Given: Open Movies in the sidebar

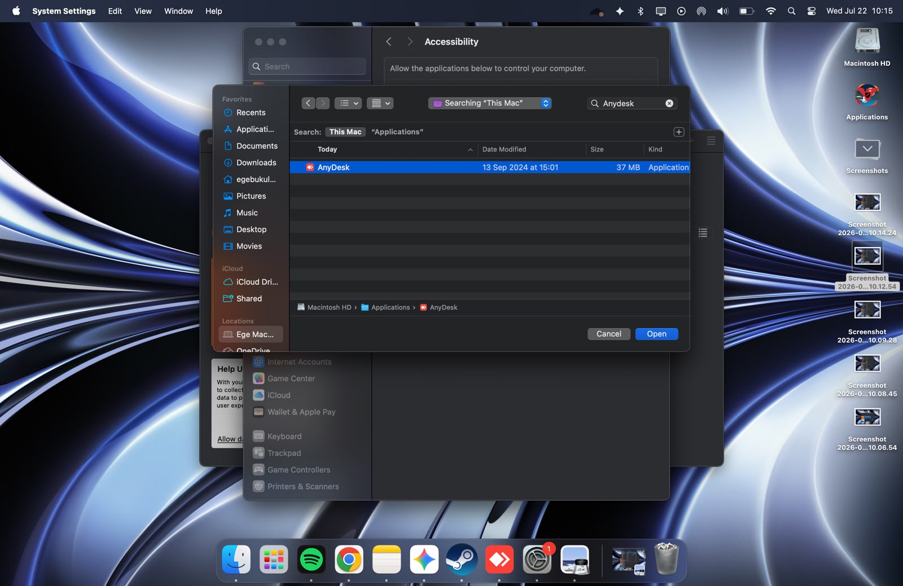Looking at the screenshot, I should point(251,246).
